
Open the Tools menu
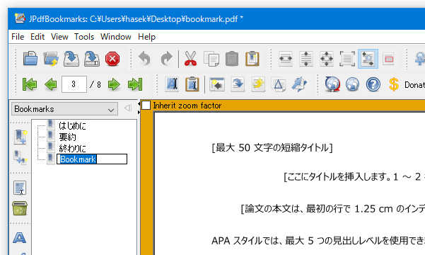click(84, 37)
